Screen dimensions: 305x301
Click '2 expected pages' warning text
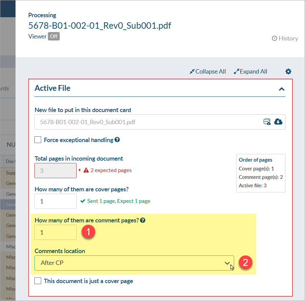(111, 170)
